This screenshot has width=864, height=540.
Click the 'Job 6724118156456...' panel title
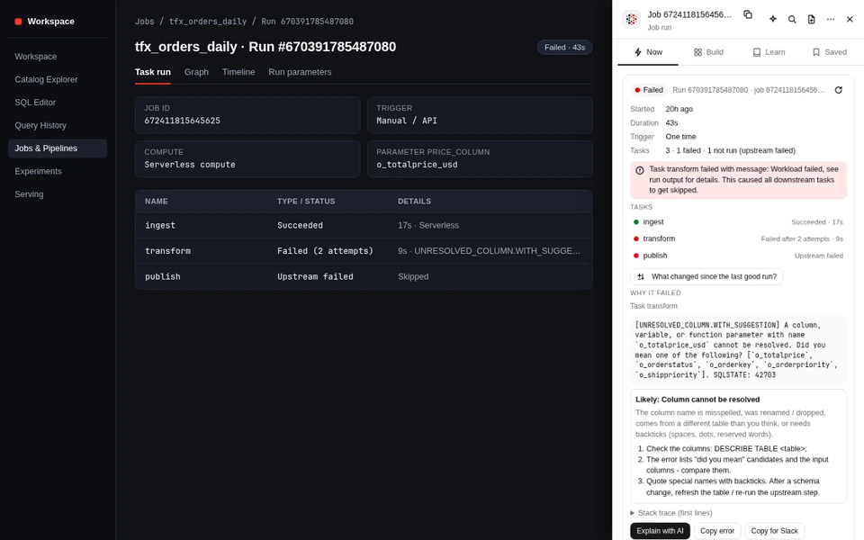coord(689,15)
